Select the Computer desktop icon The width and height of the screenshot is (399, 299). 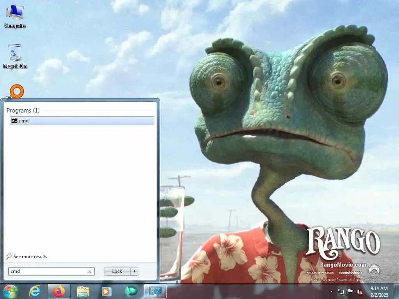pos(15,16)
